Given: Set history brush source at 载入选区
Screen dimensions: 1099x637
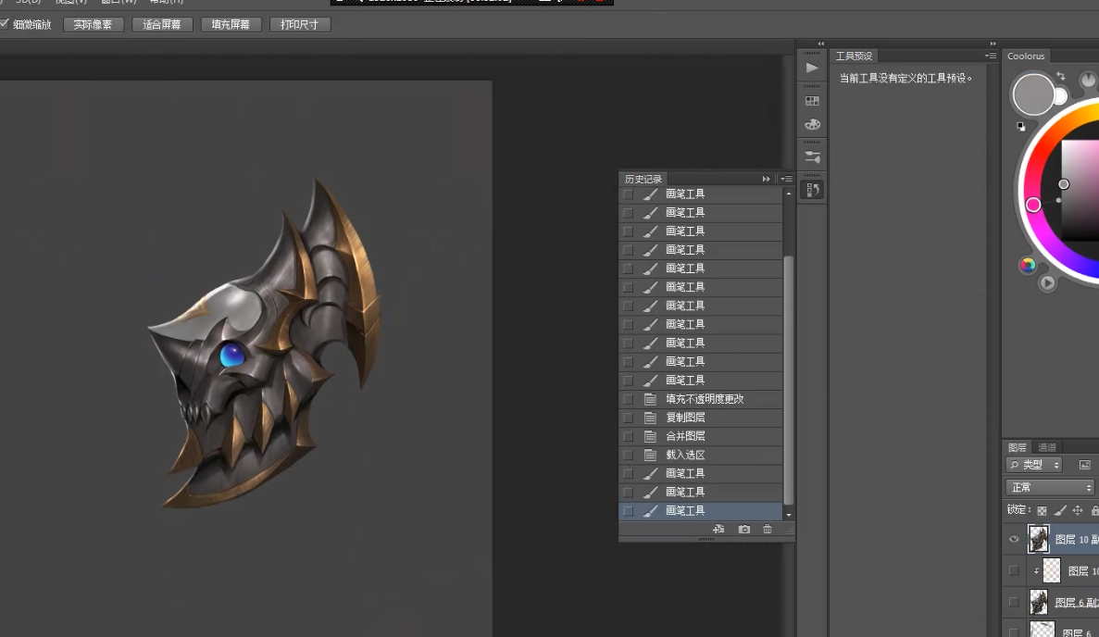Looking at the screenshot, I should click(628, 456).
